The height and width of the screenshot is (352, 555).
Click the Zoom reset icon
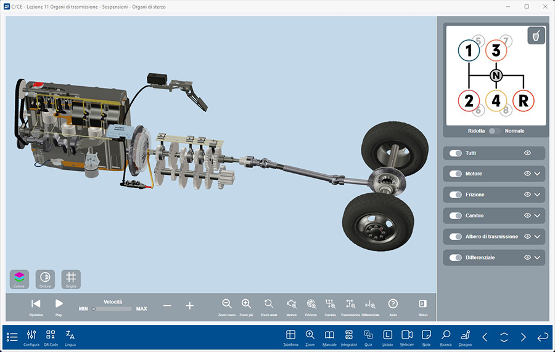tap(269, 303)
